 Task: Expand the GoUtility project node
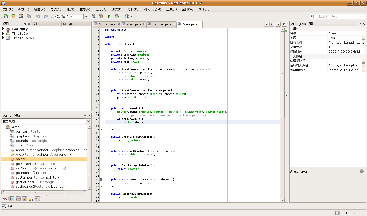3,29
